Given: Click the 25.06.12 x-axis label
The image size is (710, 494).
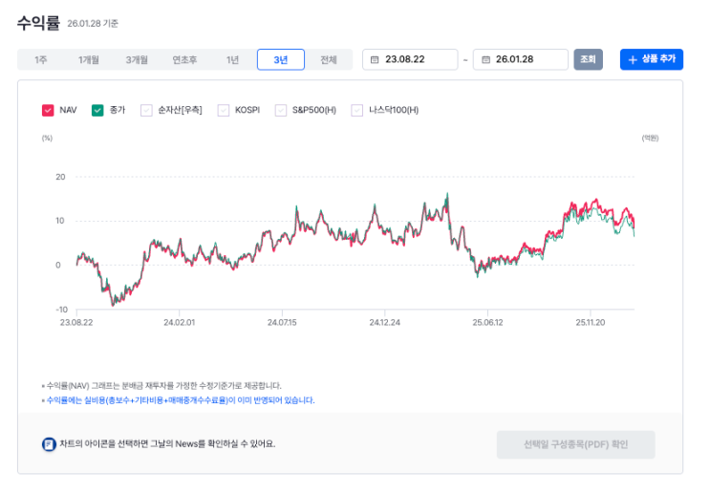Looking at the screenshot, I should coord(487,322).
